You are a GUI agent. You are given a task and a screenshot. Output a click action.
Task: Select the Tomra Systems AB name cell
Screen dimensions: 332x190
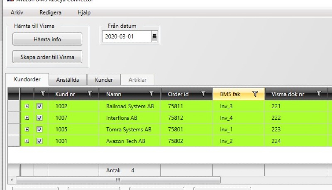[x=130, y=129]
